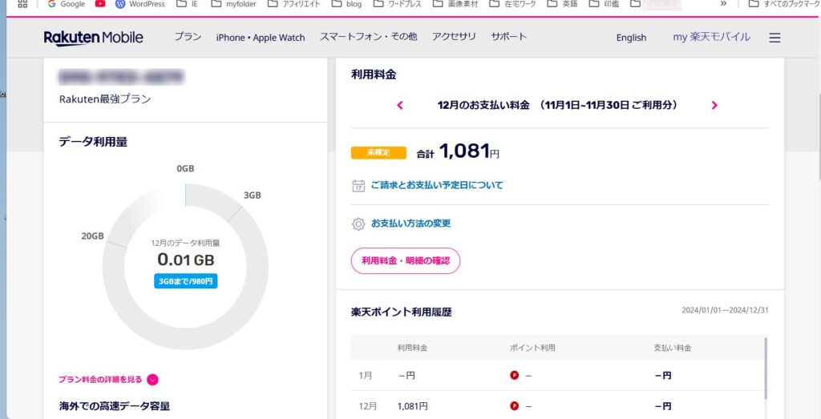Open ご請求とお支払い予定日について link
Viewport: 821px width, 419px height.
point(437,185)
